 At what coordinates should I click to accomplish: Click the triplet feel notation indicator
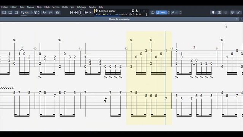click(x=132, y=14)
